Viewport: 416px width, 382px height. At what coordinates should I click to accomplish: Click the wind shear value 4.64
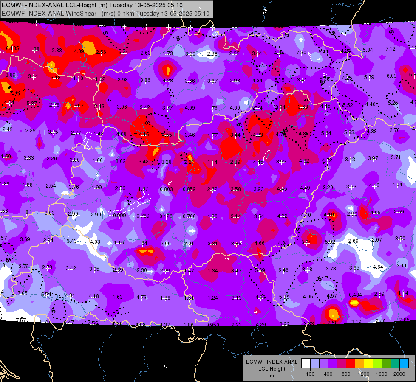378,267
